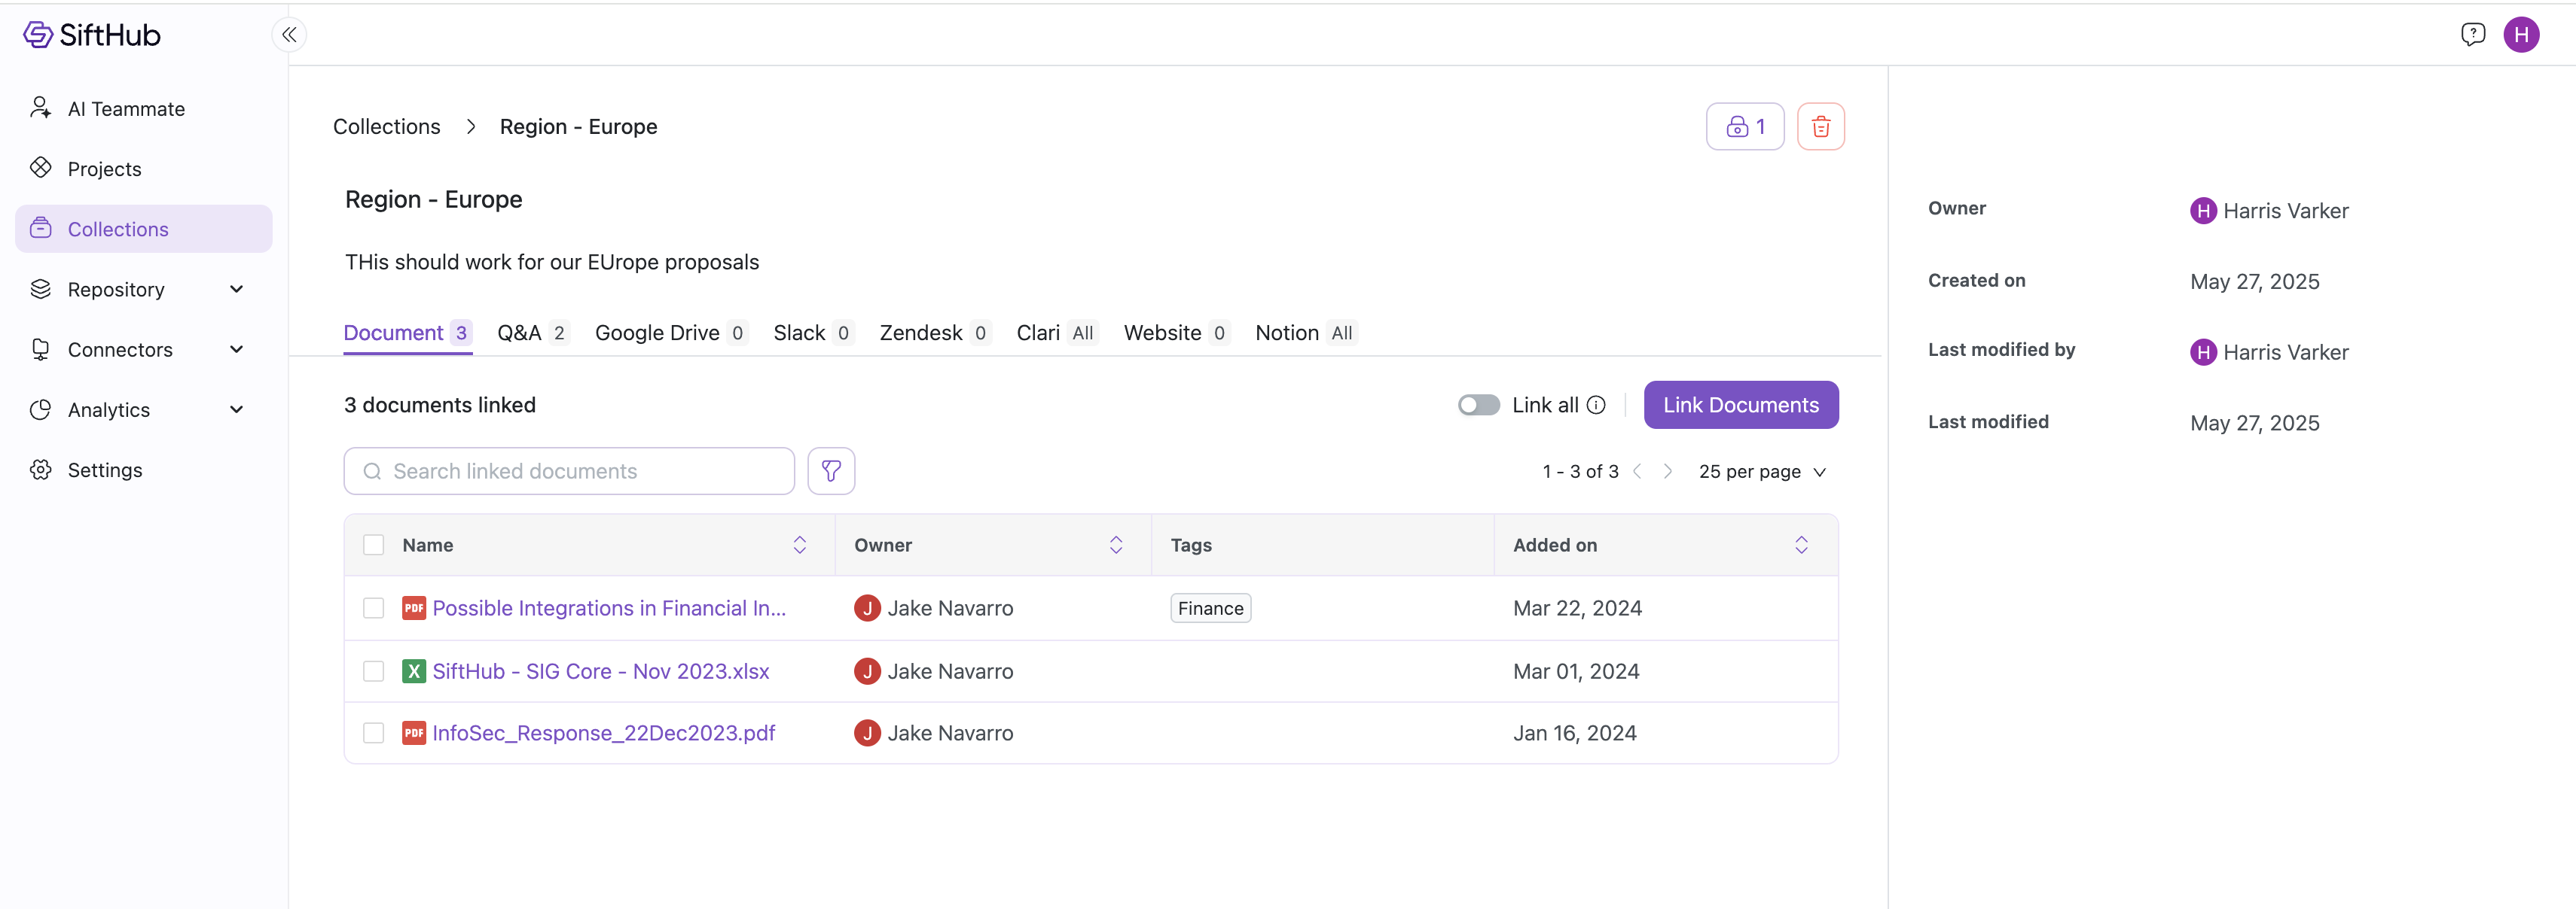Open SiftHub - SIG Core - Nov 2023.xlsx link
The image size is (2576, 909).
[x=600, y=671]
